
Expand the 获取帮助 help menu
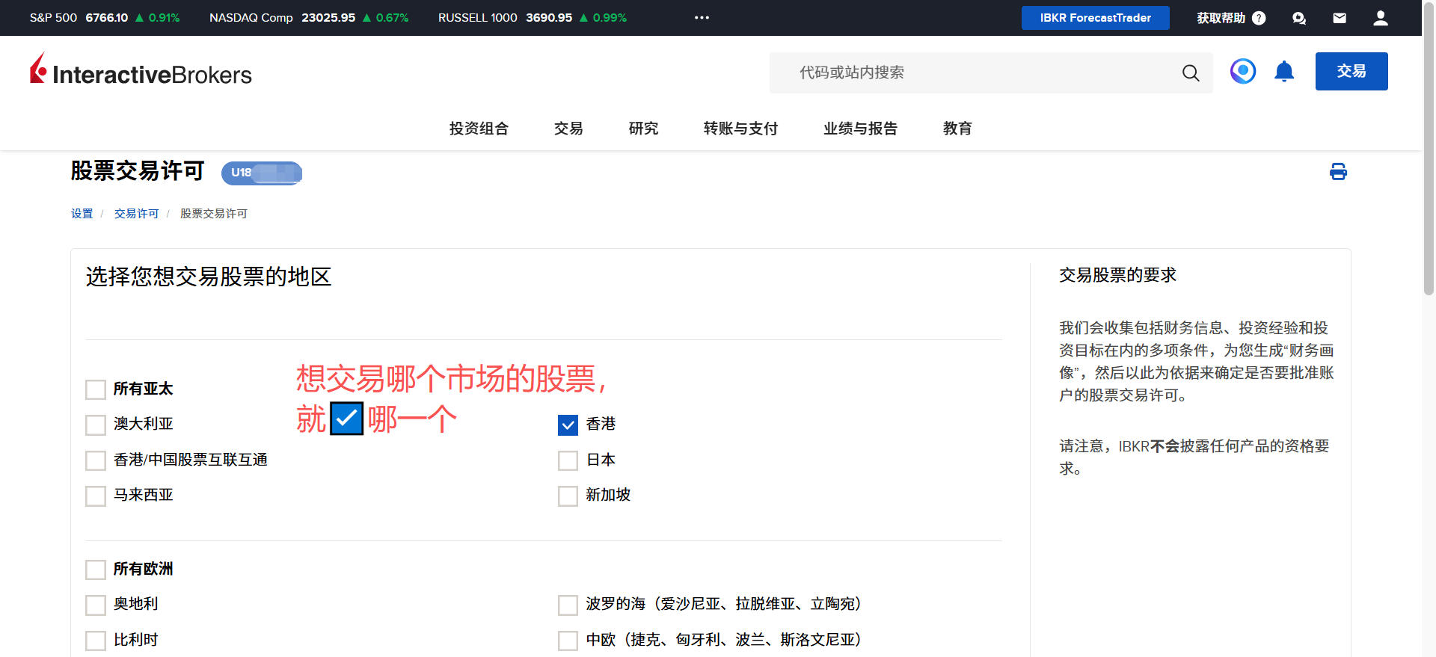pos(1230,18)
